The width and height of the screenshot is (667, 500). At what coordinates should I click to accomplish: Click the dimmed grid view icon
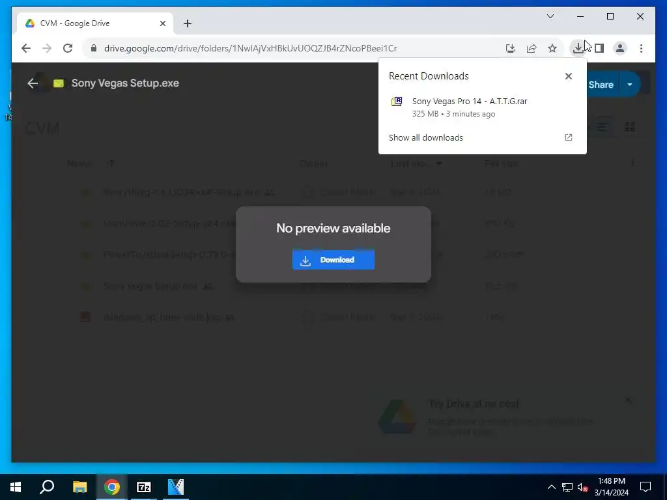630,127
